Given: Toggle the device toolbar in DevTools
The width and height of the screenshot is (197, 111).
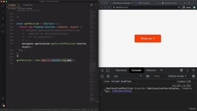Looking at the screenshot, I should (108, 70).
